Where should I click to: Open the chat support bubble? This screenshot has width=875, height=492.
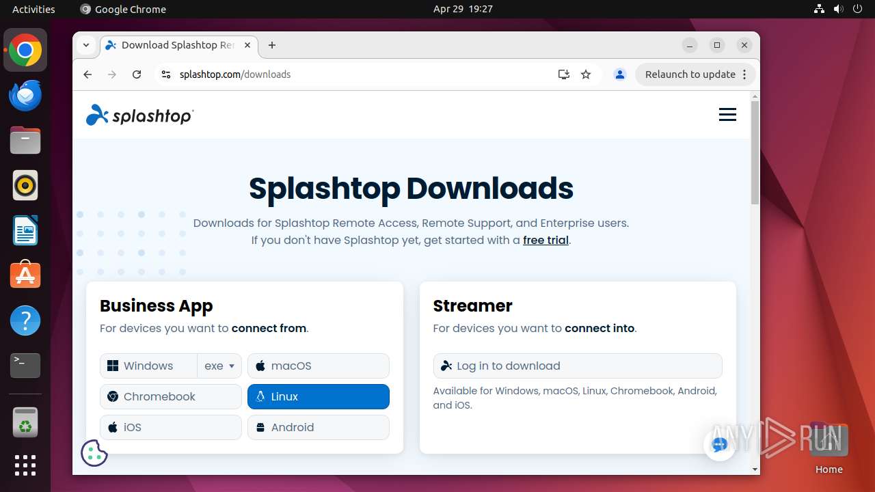[x=719, y=445]
